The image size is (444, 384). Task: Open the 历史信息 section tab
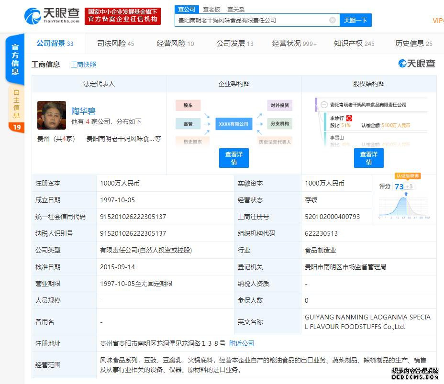[x=414, y=44]
